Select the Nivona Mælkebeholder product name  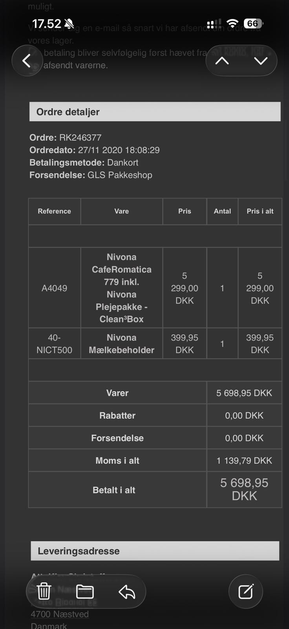[121, 344]
